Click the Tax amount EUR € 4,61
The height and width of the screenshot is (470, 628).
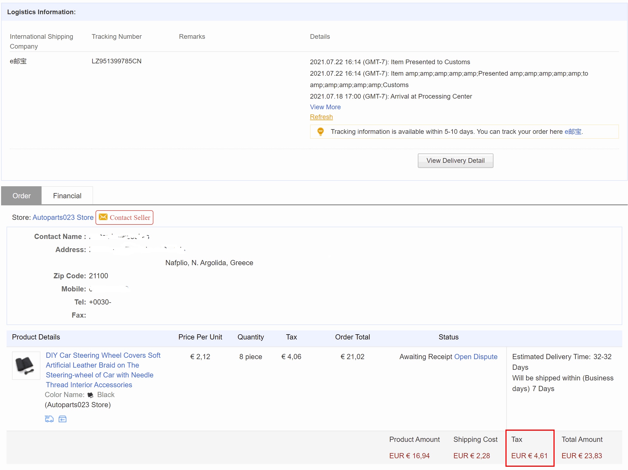pyautogui.click(x=529, y=456)
